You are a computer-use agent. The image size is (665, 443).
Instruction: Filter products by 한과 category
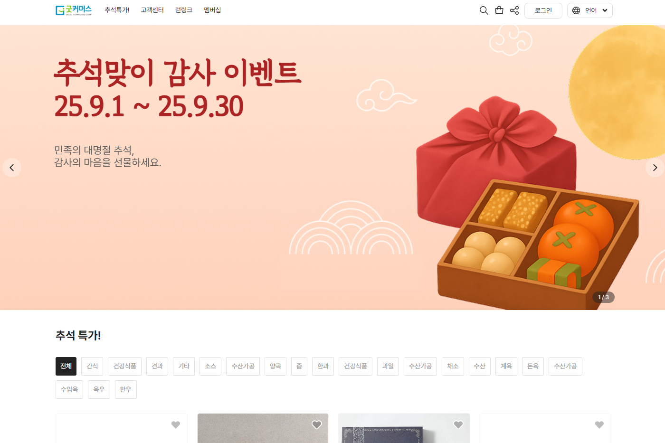coord(323,366)
